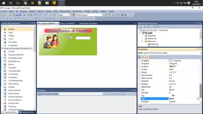Click the users picture on the form

click(x=51, y=41)
